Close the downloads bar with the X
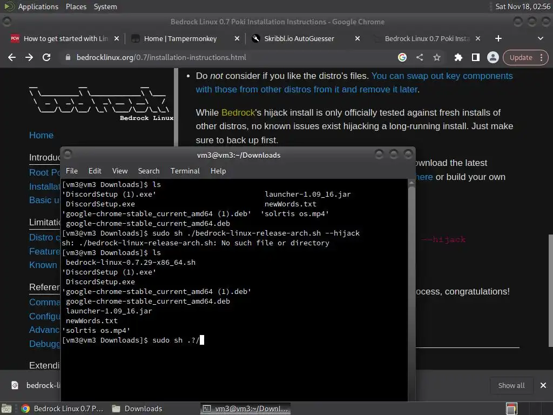 pyautogui.click(x=543, y=385)
